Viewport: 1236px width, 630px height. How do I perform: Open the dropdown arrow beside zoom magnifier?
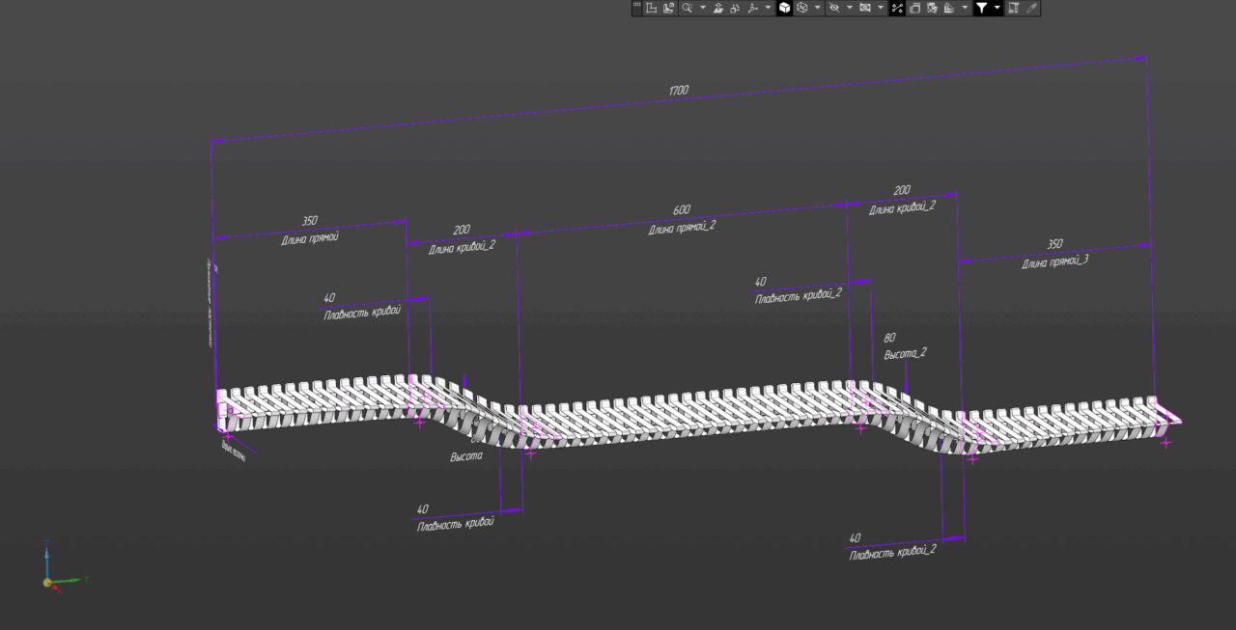click(703, 8)
